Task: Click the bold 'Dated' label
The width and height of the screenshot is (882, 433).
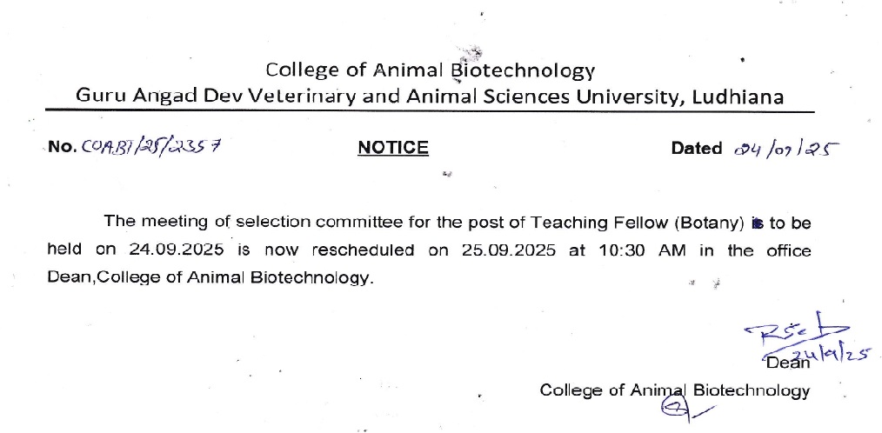Action: pos(697,148)
